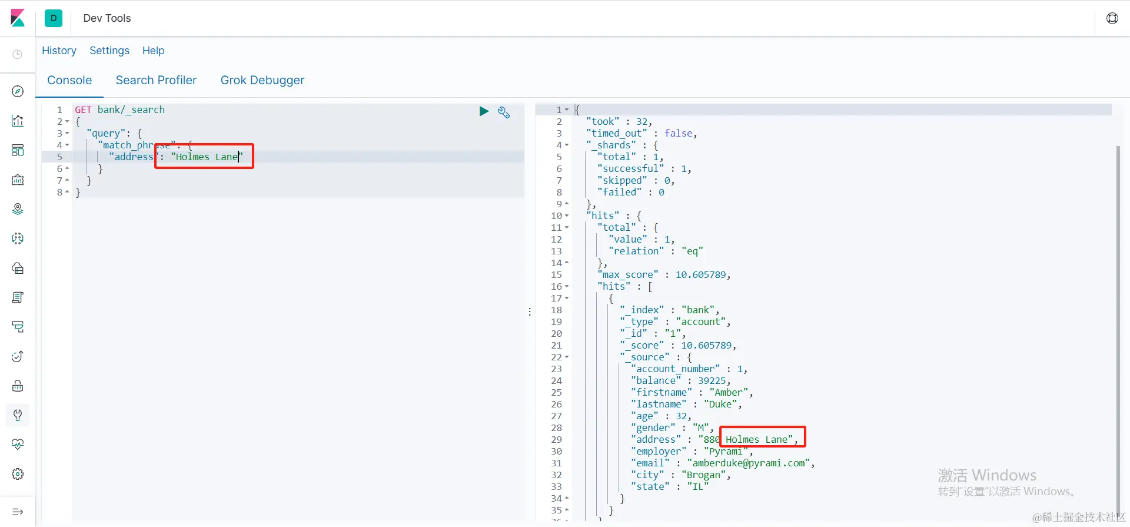Click the "_type" : "account" line
Screen dimensions: 1130x527
[675, 322]
